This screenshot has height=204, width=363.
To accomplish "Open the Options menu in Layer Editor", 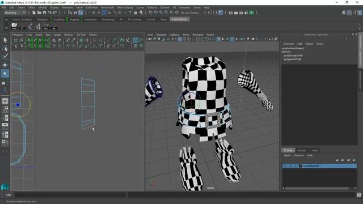I will (299, 155).
